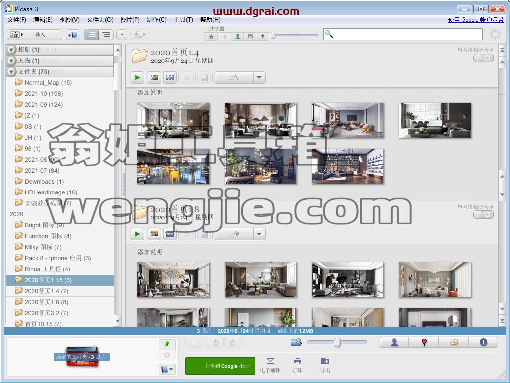Open first living room thumbnail in 2020首页1.4
510x383 pixels.
click(x=174, y=120)
